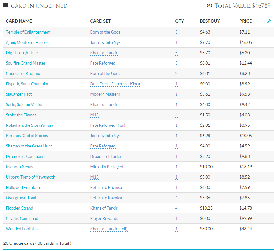Open Soulfire Grand Master card link
The width and height of the screenshot is (274, 251).
[25, 63]
